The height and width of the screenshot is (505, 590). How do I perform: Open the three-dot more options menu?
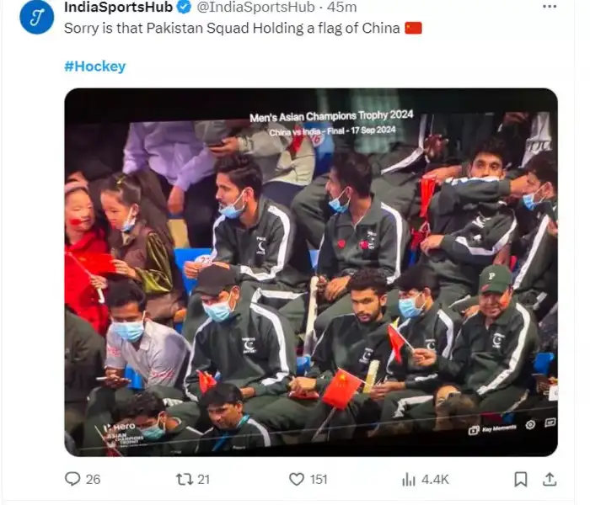pos(550,7)
